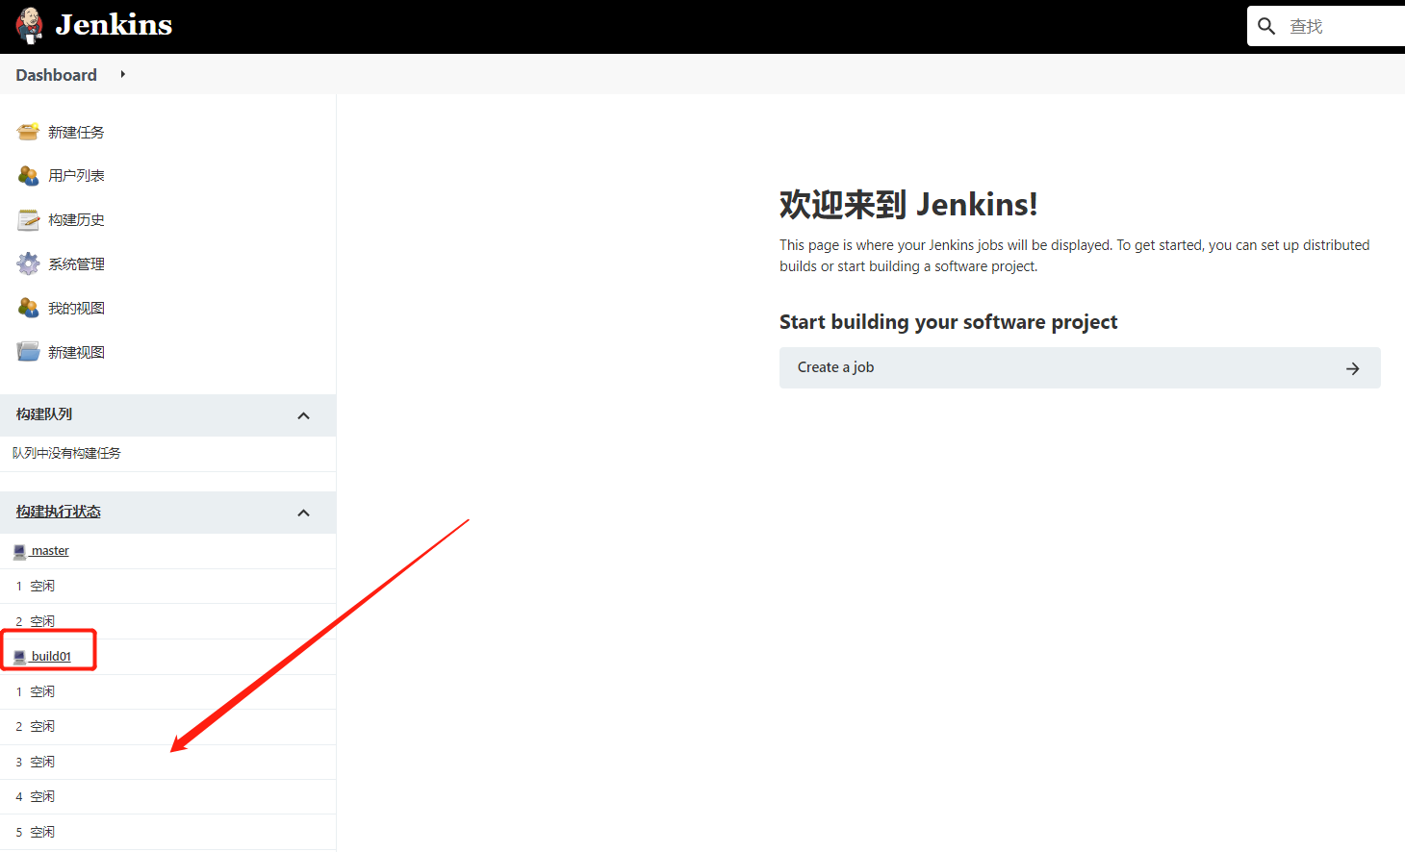Click the 新建视图 folder icon
The height and width of the screenshot is (852, 1405).
28,352
